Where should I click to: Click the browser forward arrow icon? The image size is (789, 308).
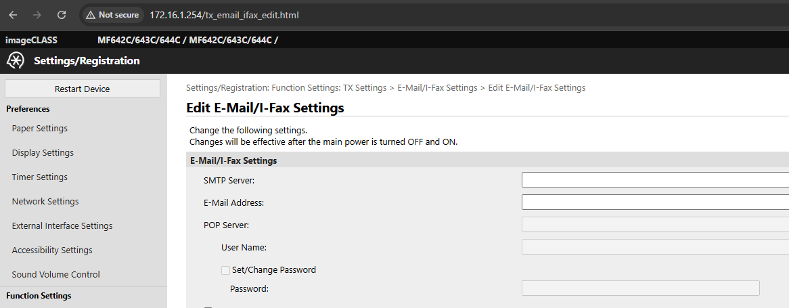(37, 15)
